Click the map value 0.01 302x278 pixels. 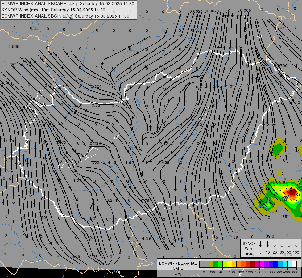pyautogui.click(x=97, y=49)
